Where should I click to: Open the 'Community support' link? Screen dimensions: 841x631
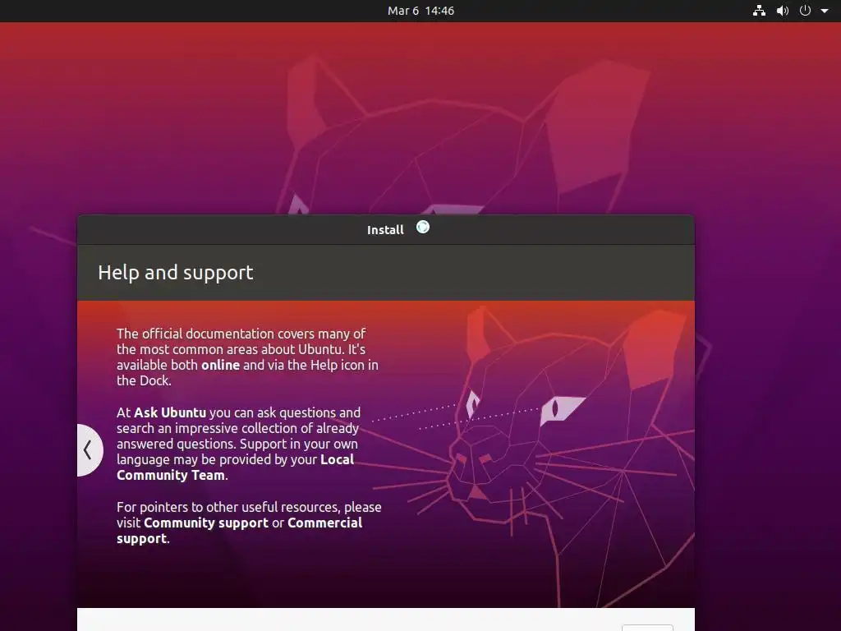pyautogui.click(x=206, y=523)
